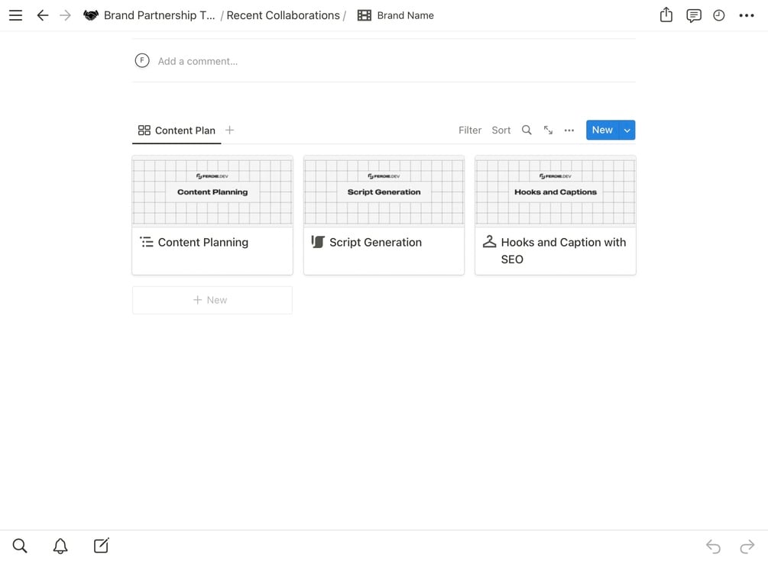768x561 pixels.
Task: Tap the share icon
Action: [x=666, y=15]
